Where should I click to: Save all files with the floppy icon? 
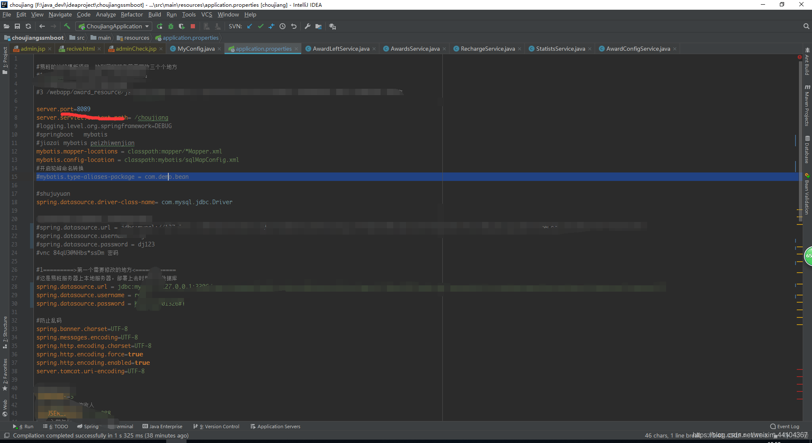pyautogui.click(x=17, y=26)
